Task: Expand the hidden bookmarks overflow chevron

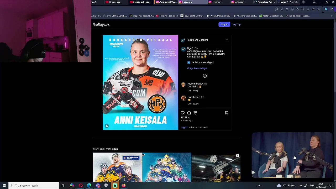Action: (331, 16)
